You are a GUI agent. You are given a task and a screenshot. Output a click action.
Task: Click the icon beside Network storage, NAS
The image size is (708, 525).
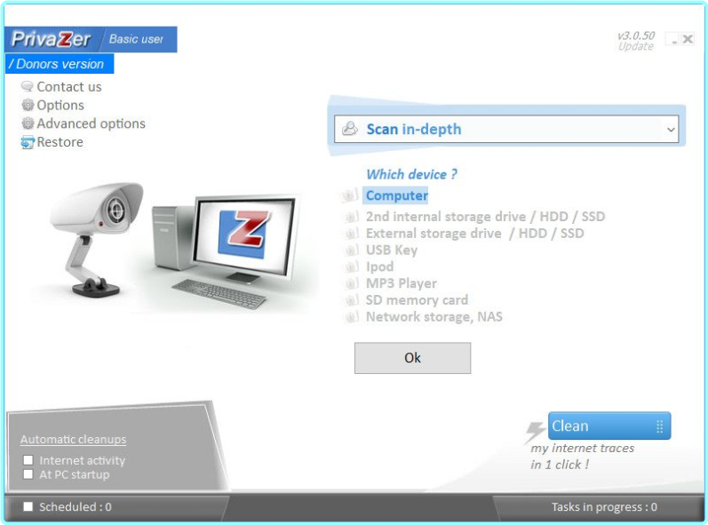(352, 317)
